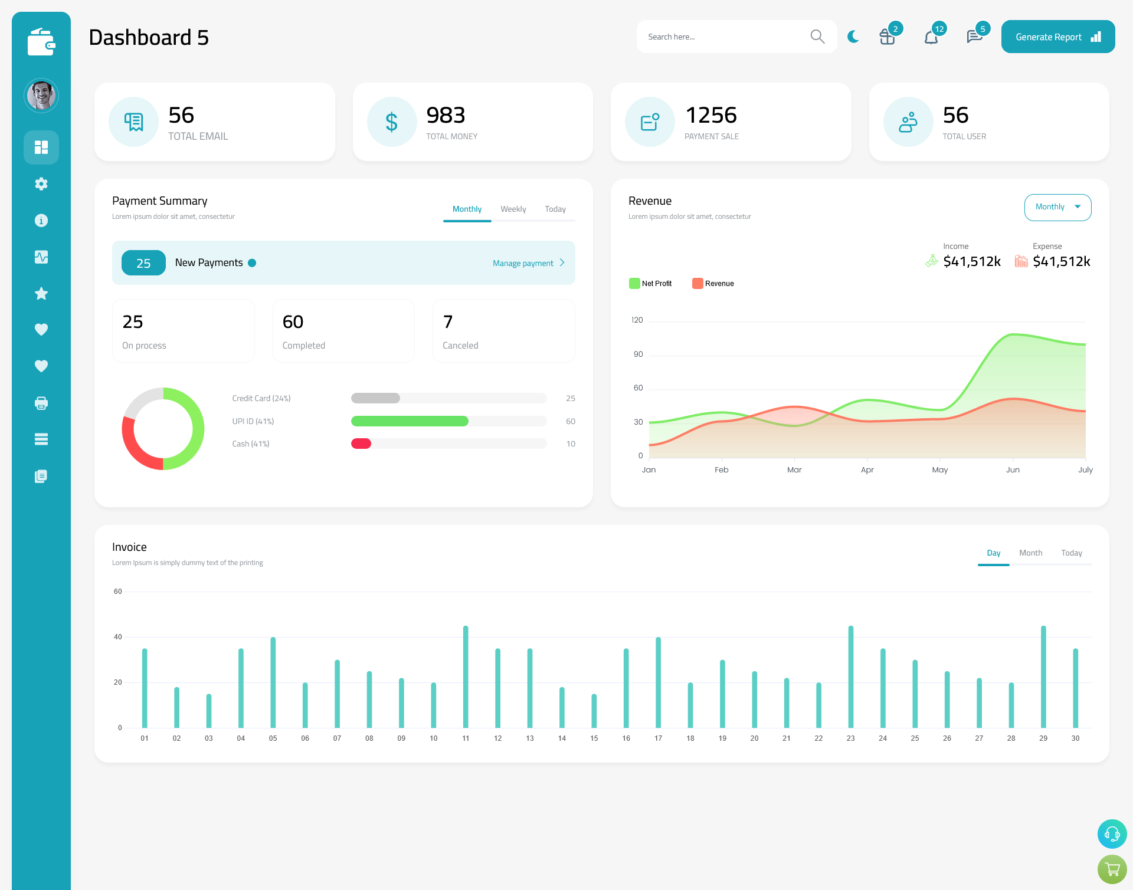The image size is (1133, 890).
Task: Click the printer icon in sidebar
Action: pos(41,403)
